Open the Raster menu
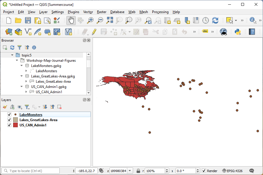This screenshot has height=175, width=263. 101,12
